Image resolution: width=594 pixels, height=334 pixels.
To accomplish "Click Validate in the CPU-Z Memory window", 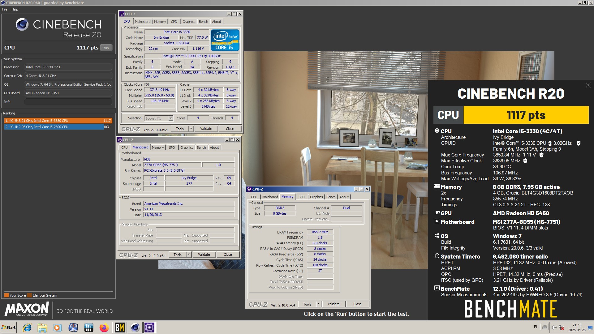I will click(x=334, y=304).
